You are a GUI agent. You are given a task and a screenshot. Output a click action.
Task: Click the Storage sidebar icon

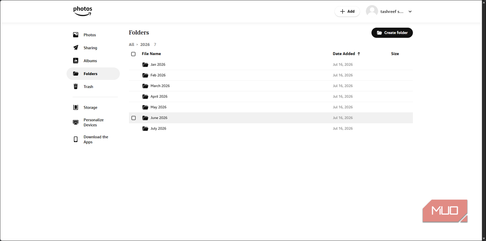click(76, 107)
